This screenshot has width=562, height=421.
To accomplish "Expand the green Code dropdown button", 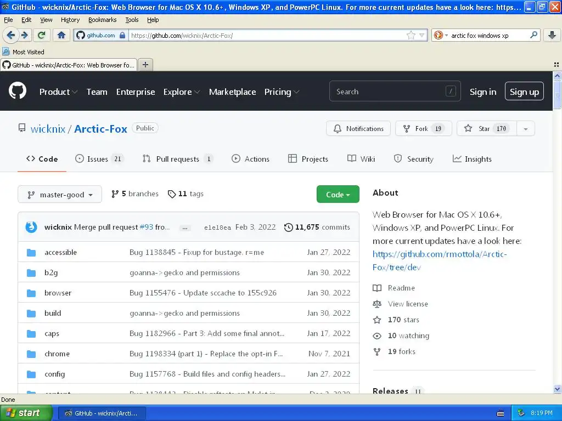I will pos(338,195).
